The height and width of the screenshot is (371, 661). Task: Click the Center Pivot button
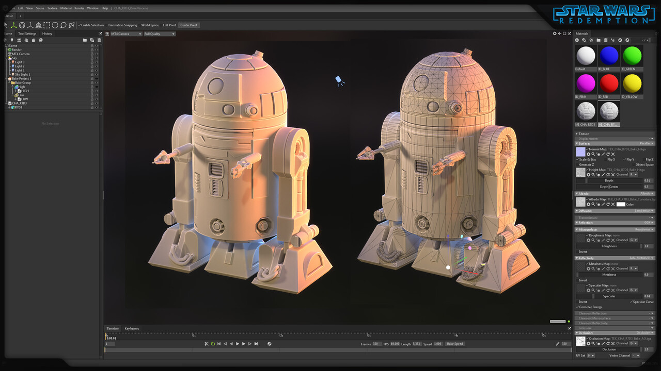(x=188, y=25)
